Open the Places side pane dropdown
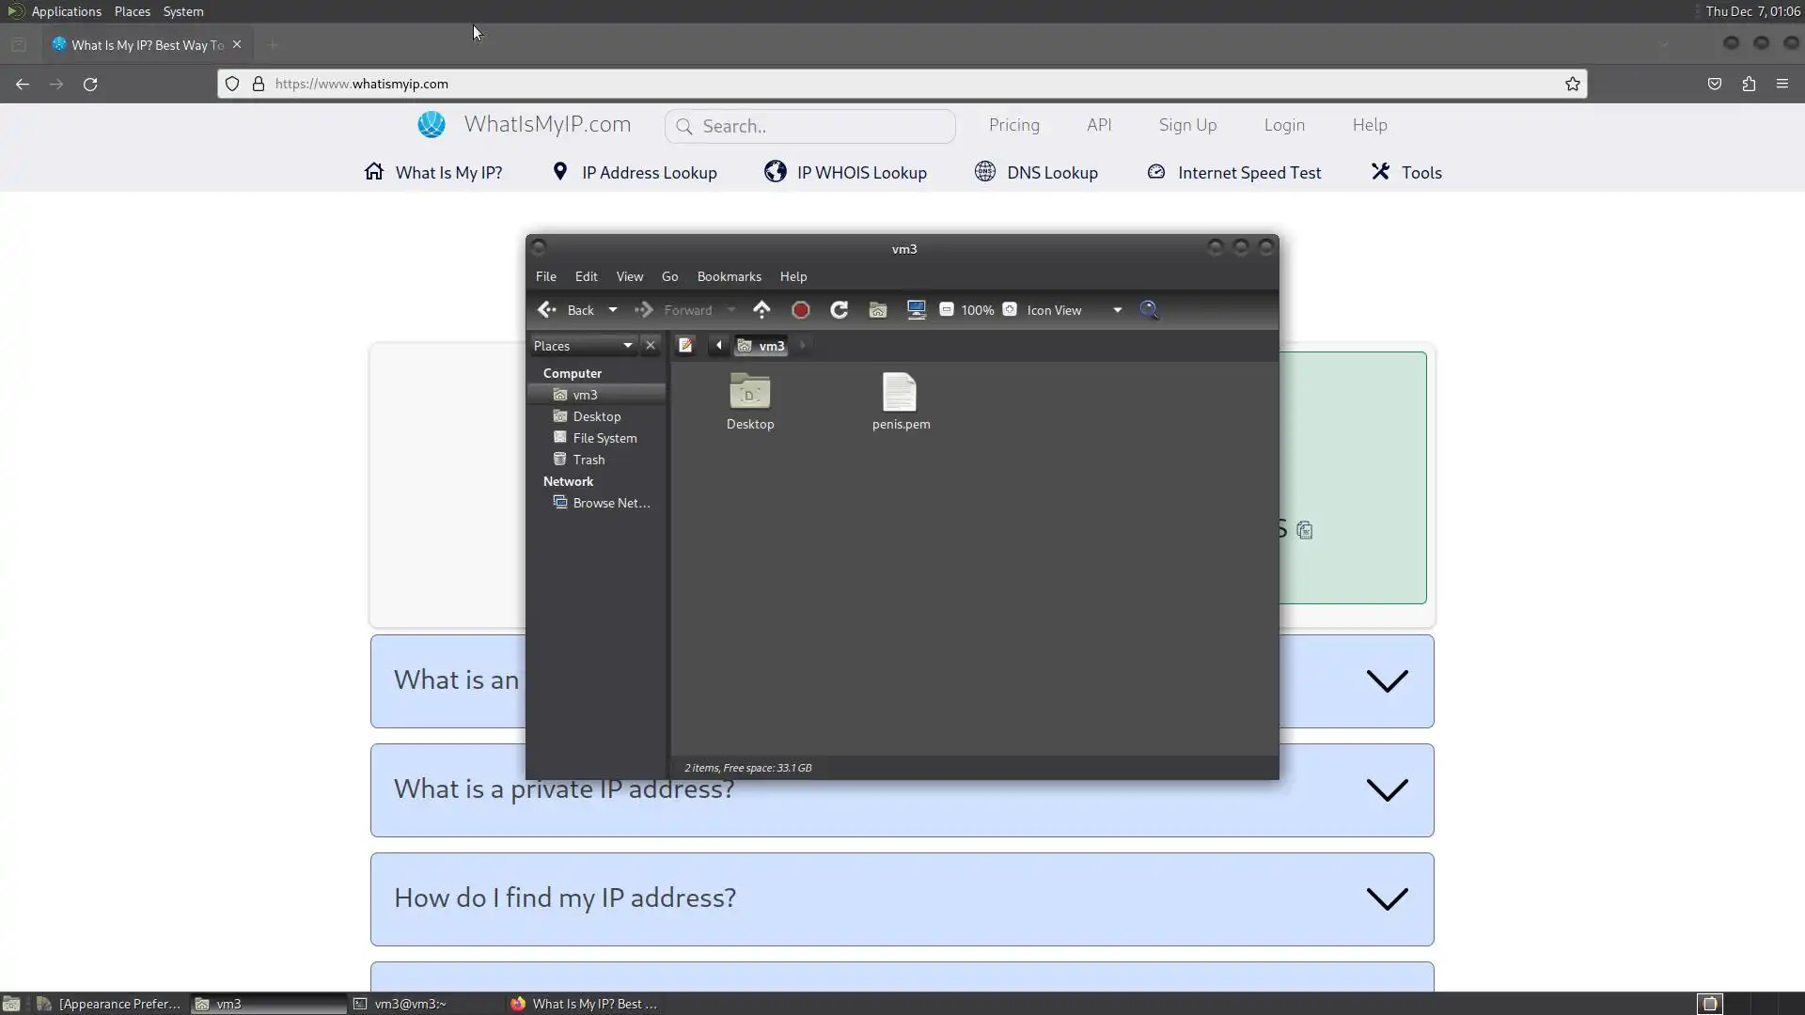 pyautogui.click(x=627, y=345)
